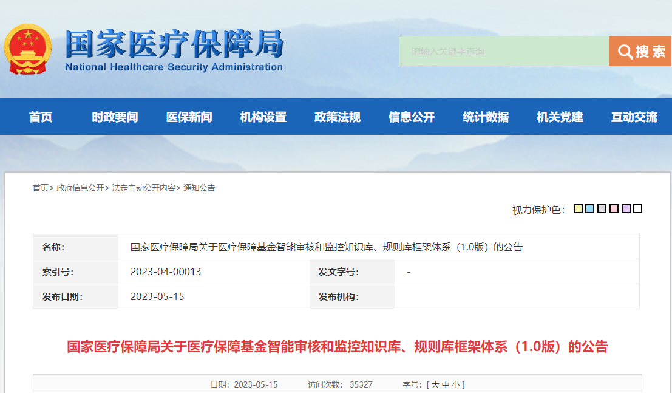
Task: Click the 日期：2023-05-15 text below headline
Action: click(244, 384)
